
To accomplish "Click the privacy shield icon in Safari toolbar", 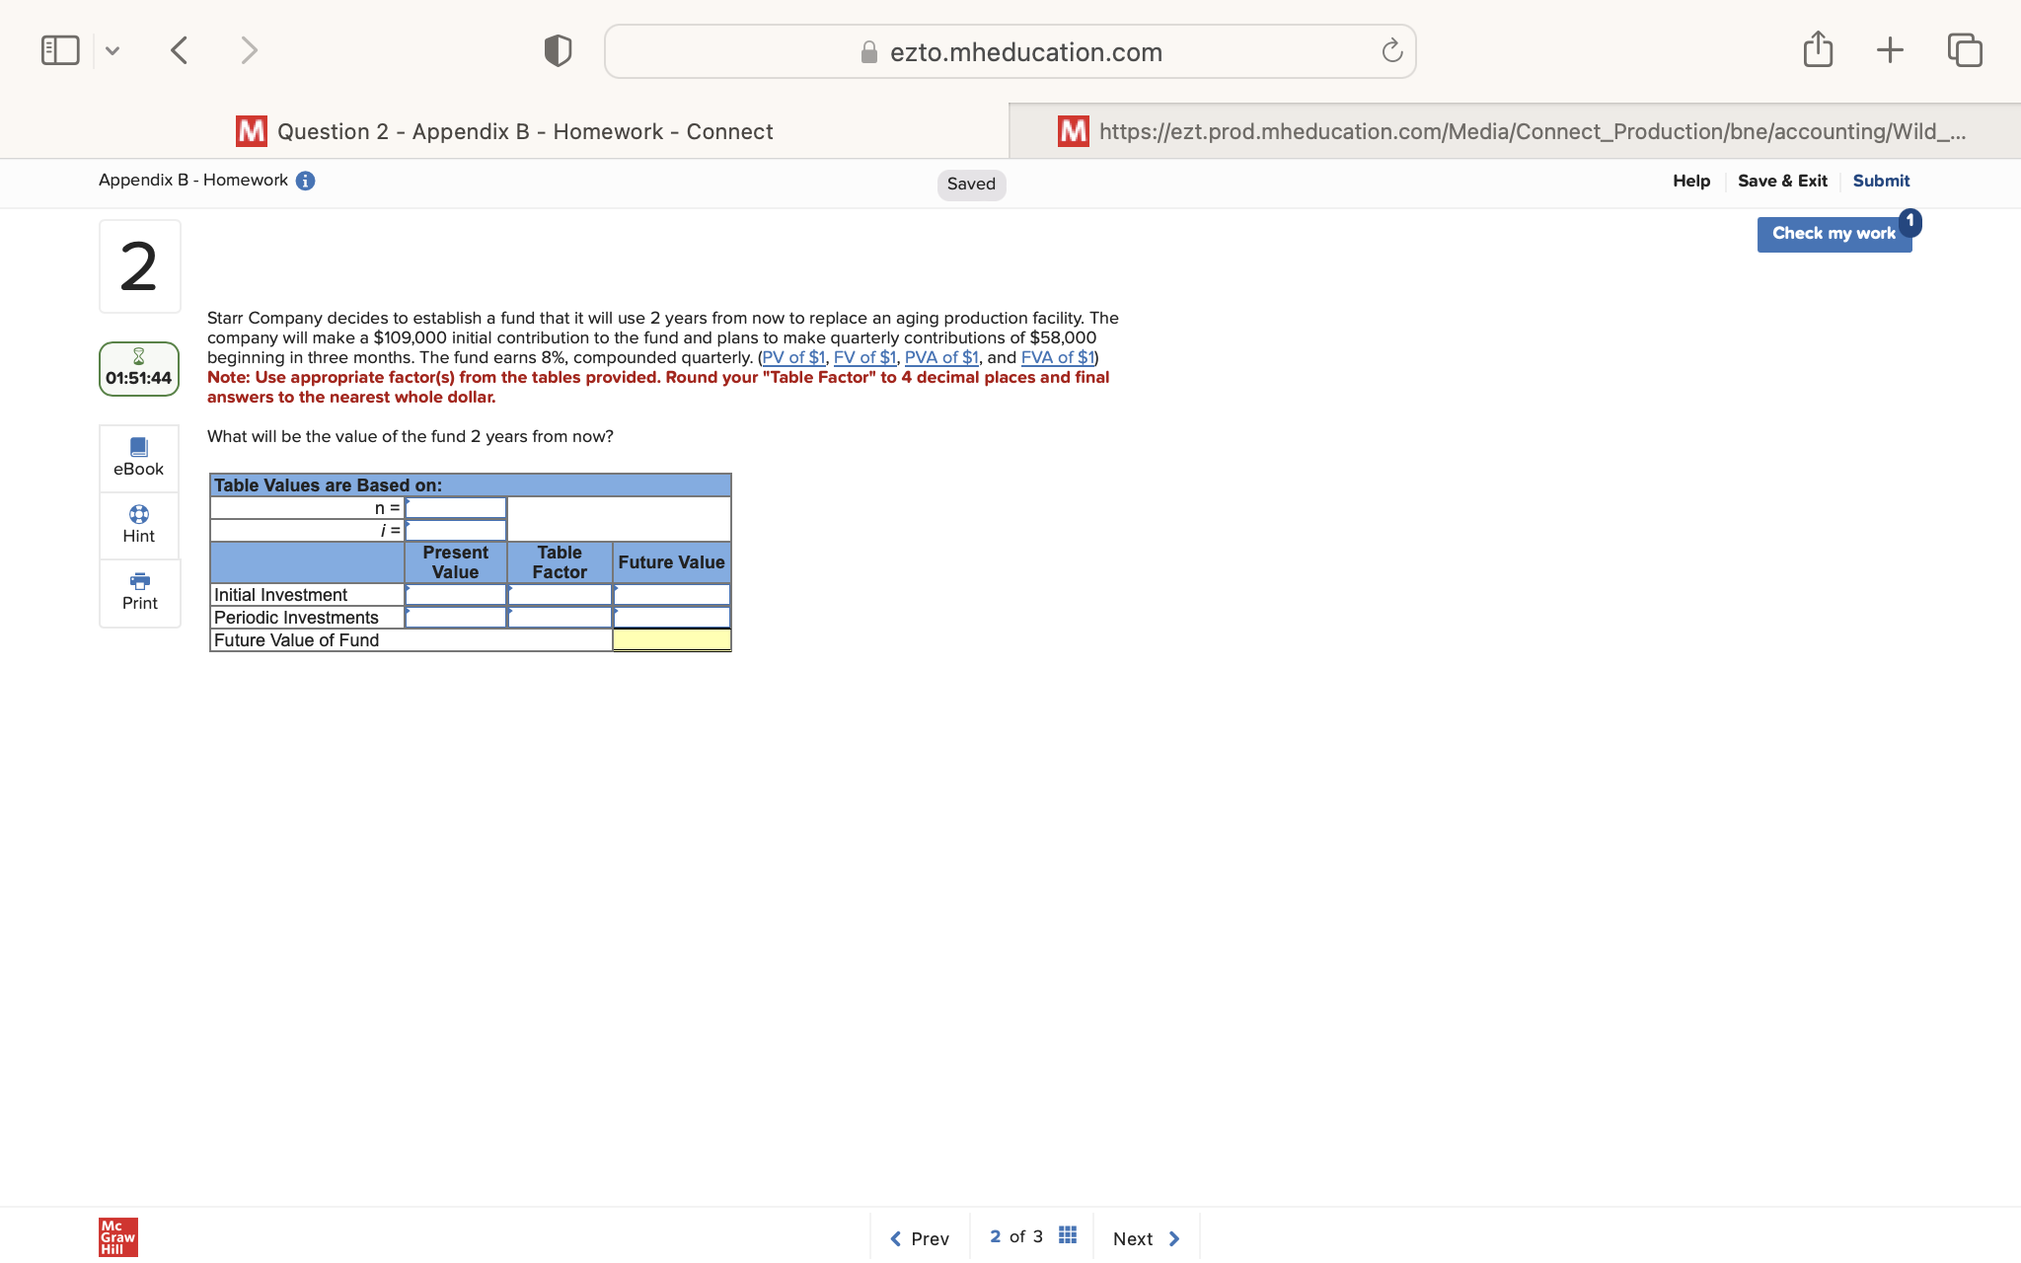I will pos(557,49).
